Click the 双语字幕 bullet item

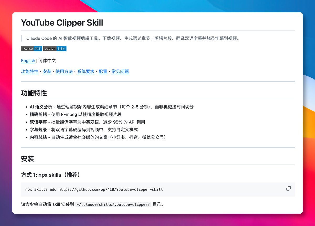pyautogui.click(x=87, y=122)
